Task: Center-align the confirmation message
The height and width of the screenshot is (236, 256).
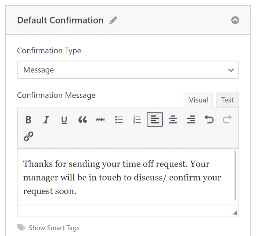Action: coord(173,119)
